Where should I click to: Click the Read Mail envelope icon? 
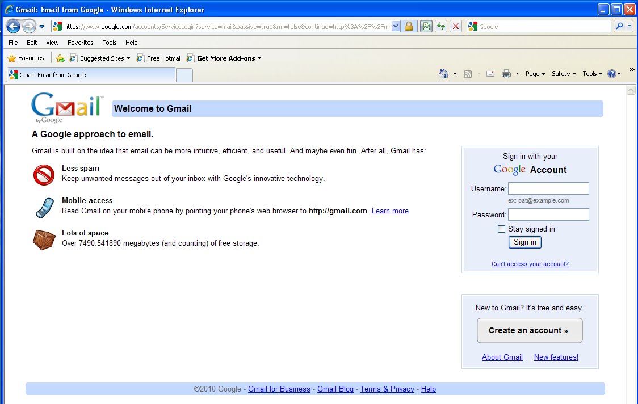point(490,74)
